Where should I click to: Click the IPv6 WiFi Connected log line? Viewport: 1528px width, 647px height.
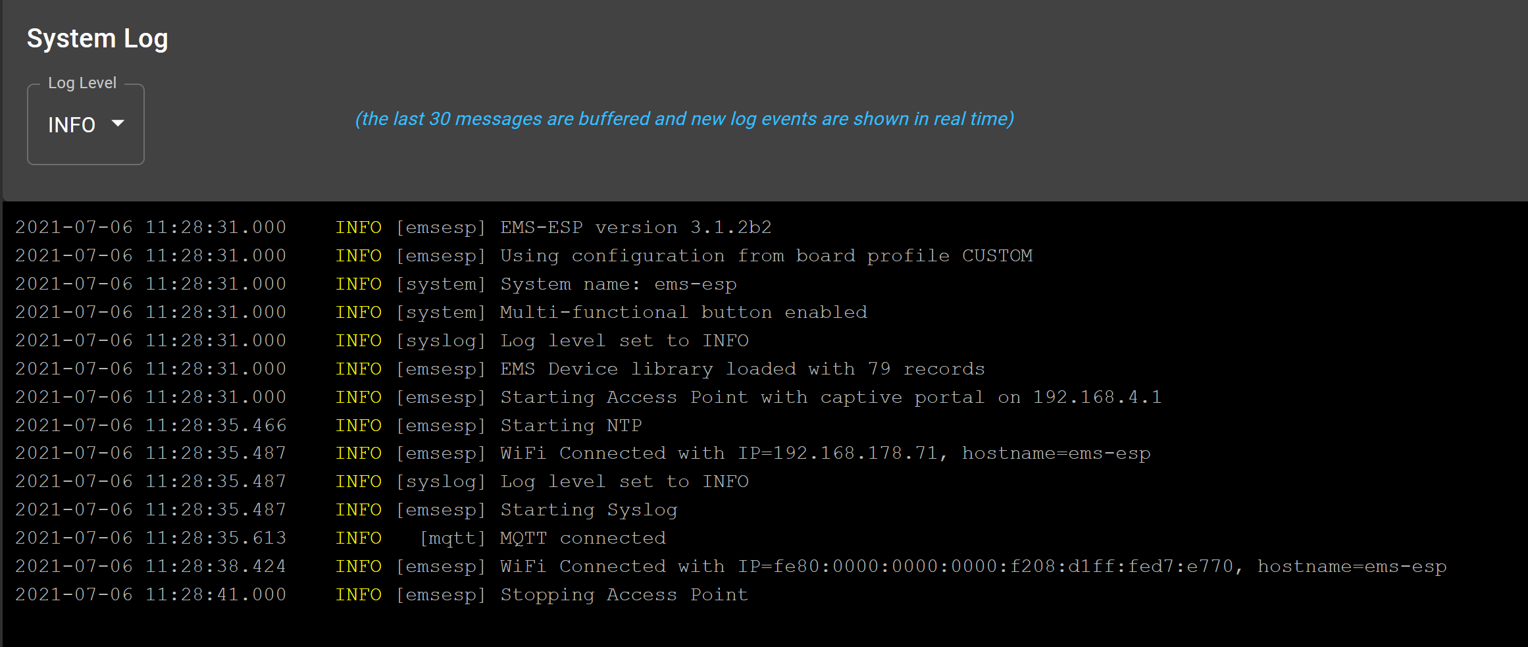(973, 566)
